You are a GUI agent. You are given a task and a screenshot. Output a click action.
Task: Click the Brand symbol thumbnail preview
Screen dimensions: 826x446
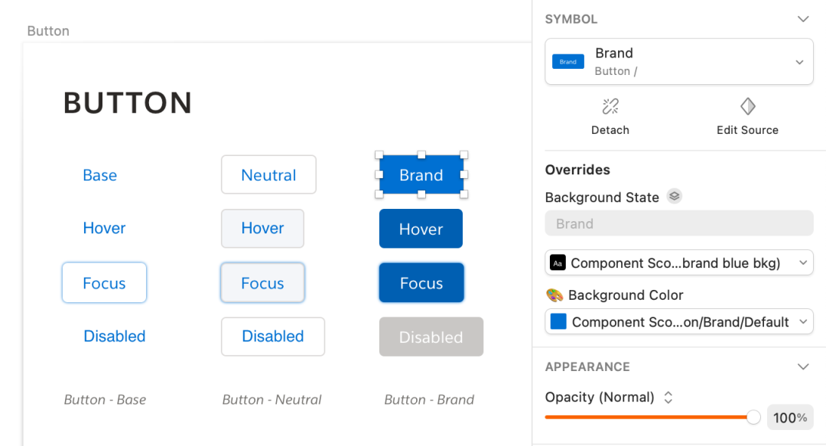tap(568, 61)
